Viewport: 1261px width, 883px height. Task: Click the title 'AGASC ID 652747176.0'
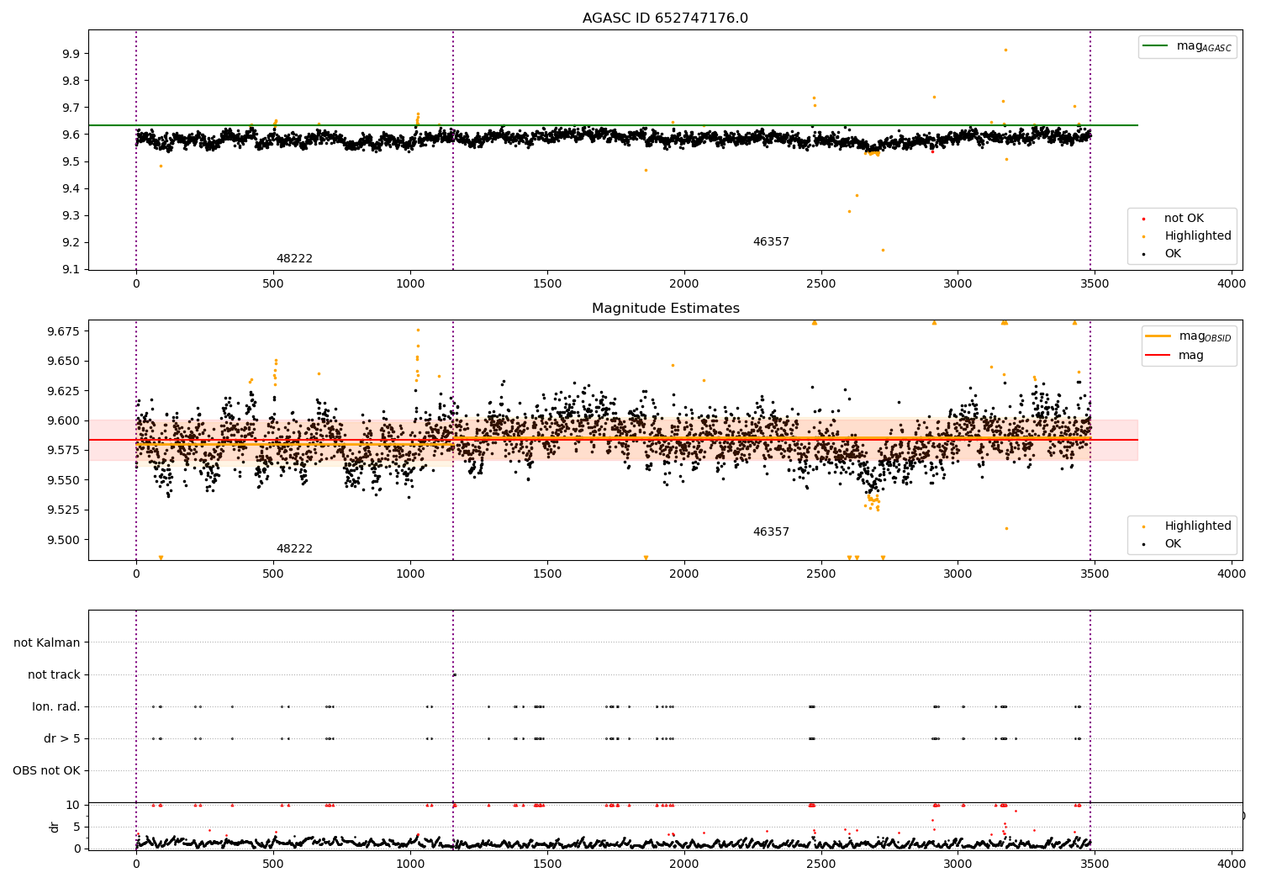[665, 19]
